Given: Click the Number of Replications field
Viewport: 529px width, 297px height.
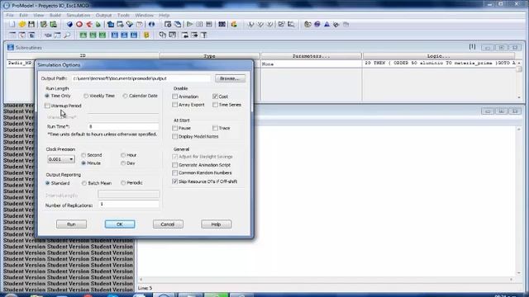Looking at the screenshot, I should (x=129, y=204).
